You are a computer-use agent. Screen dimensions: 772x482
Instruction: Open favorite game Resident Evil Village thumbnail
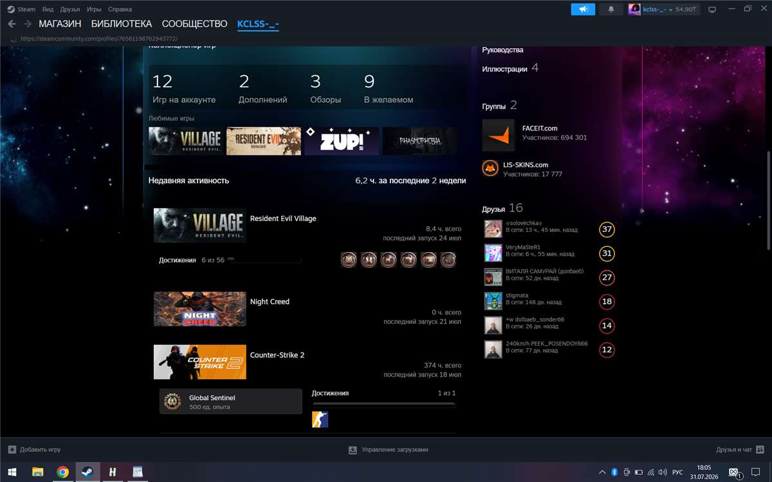point(187,141)
